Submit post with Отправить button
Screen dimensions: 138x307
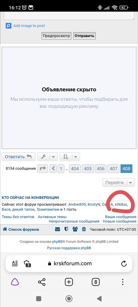(84, 36)
